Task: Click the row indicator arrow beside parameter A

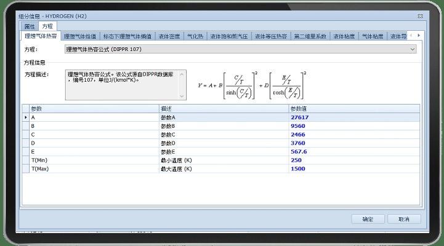Action: 25,117
